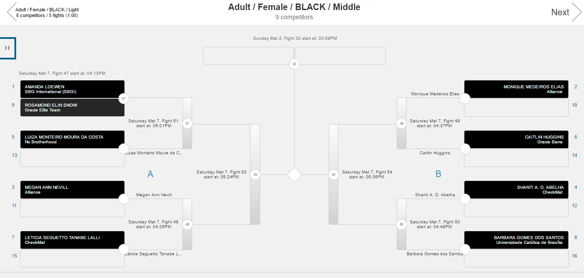
Task: Select Barbara Gomes dos Santos card
Action: tap(516, 240)
